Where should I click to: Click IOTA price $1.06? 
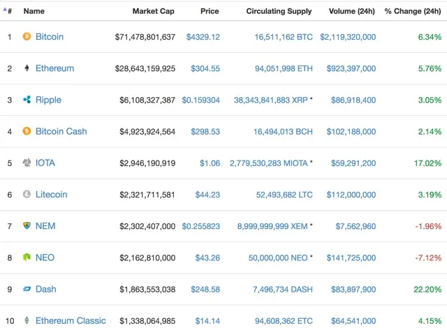(x=210, y=163)
